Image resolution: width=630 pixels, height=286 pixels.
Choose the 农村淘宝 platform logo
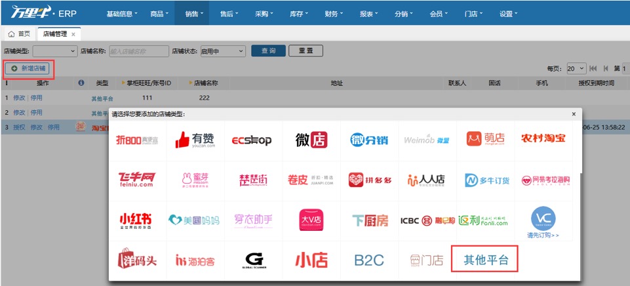[543, 138]
